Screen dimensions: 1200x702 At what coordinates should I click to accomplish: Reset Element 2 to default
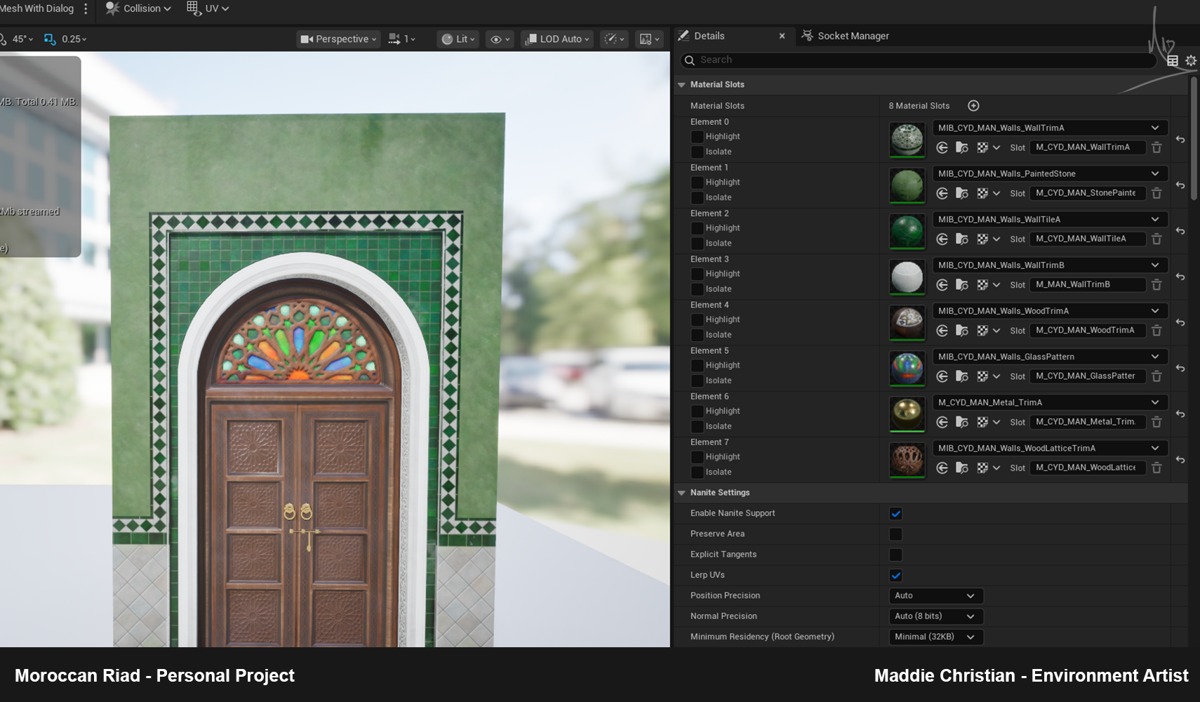1180,231
